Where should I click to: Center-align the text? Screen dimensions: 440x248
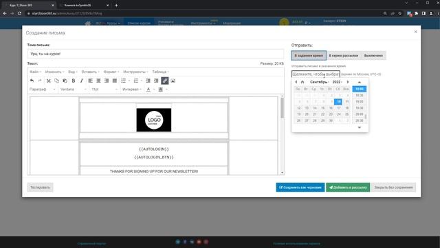coord(98,81)
